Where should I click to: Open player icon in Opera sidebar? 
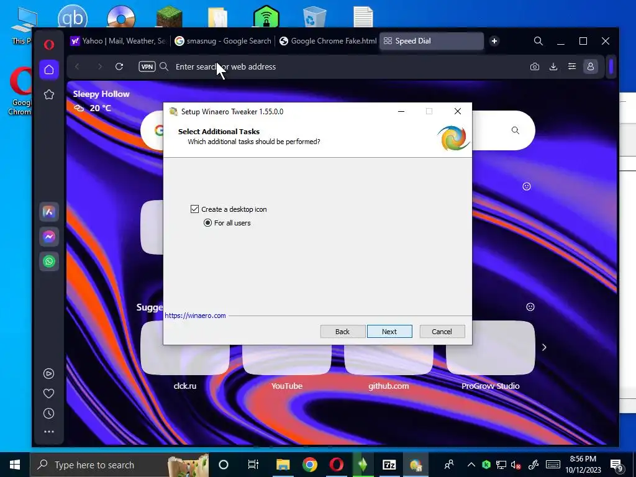click(48, 373)
